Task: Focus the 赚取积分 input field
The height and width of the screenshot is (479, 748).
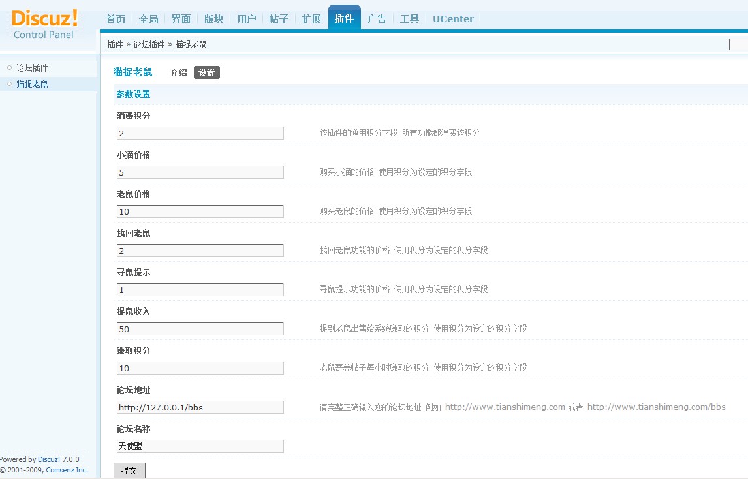Action: pos(200,368)
